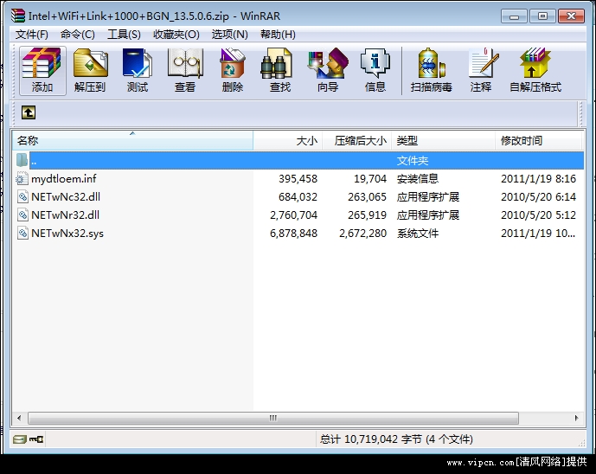Click packed size 263,065
Screen dimensions: 596x474
coord(367,197)
